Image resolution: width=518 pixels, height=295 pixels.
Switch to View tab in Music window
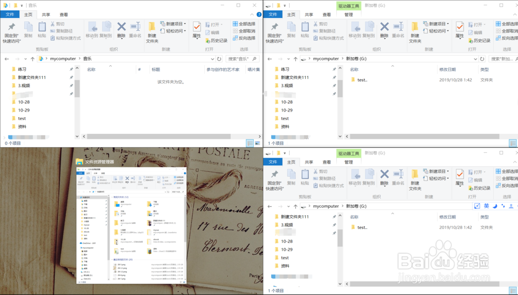click(x=64, y=14)
